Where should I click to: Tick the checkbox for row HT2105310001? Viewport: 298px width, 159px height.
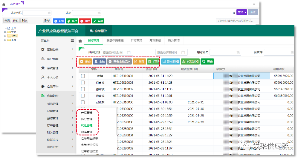coord(83,96)
